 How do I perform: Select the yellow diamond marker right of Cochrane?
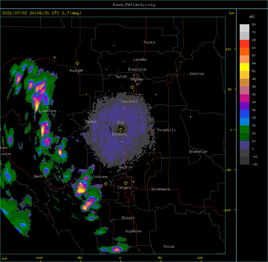pos(106,184)
